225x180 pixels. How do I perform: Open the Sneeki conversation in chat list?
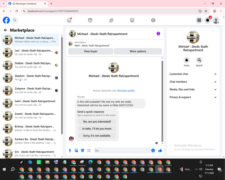click(30, 116)
